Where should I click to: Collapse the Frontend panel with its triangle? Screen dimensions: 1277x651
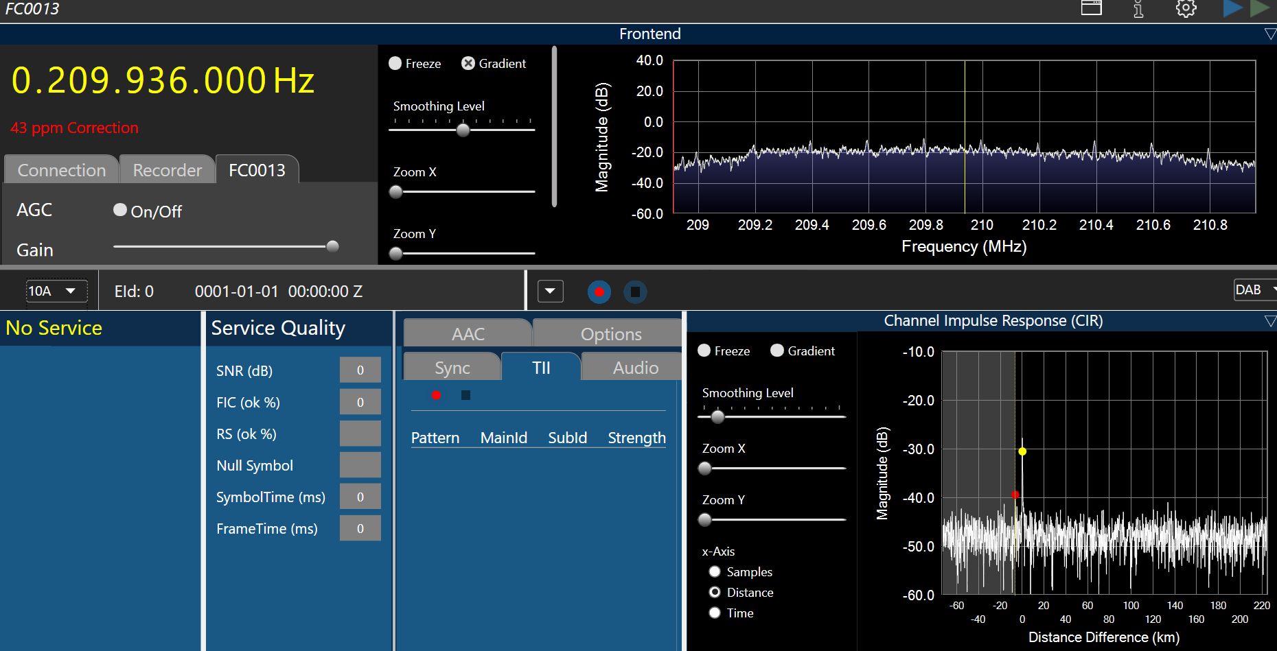tap(1269, 34)
